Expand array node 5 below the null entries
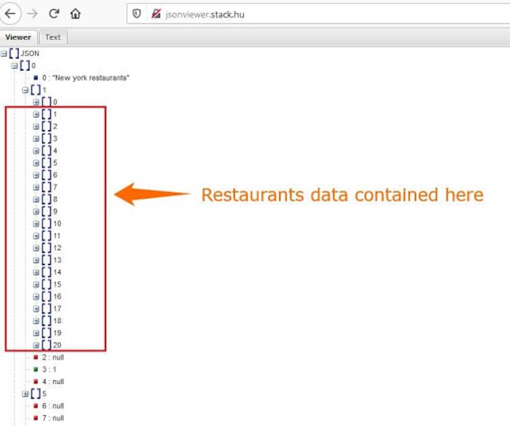The height and width of the screenshot is (426, 510). (x=25, y=394)
